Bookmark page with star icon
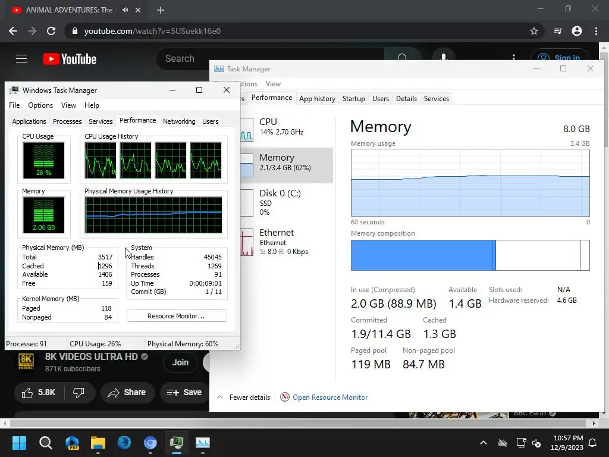 [x=534, y=31]
